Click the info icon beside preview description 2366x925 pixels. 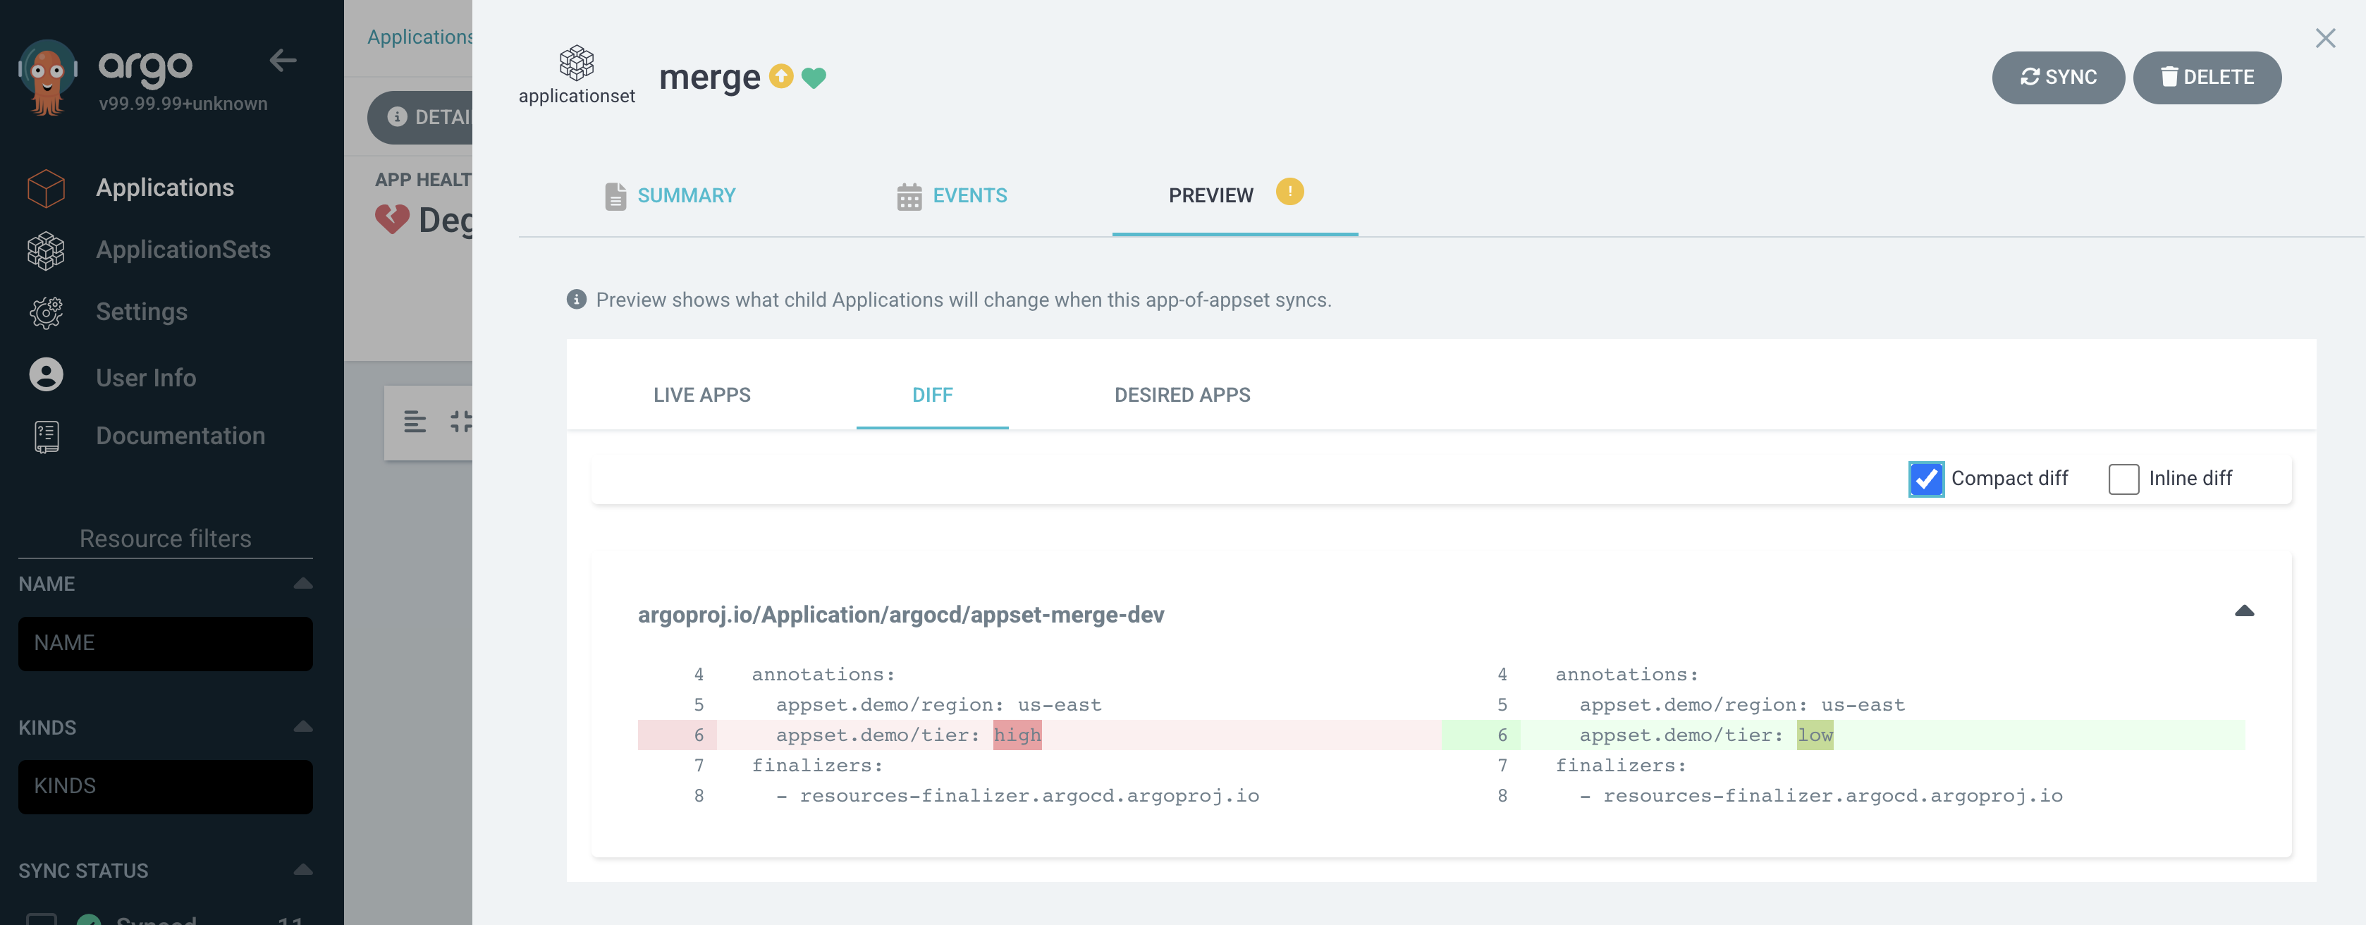(577, 300)
